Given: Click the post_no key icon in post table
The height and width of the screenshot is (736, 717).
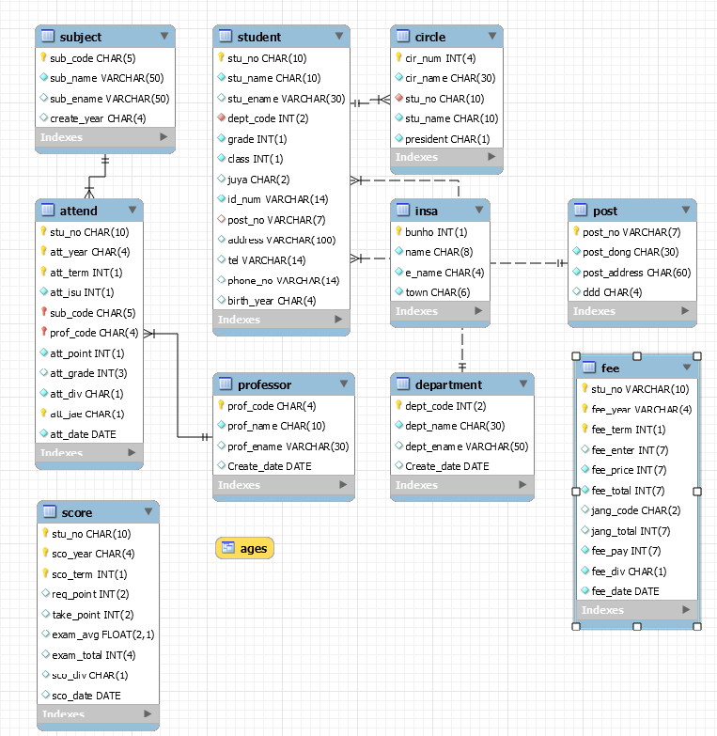Looking at the screenshot, I should click(576, 231).
